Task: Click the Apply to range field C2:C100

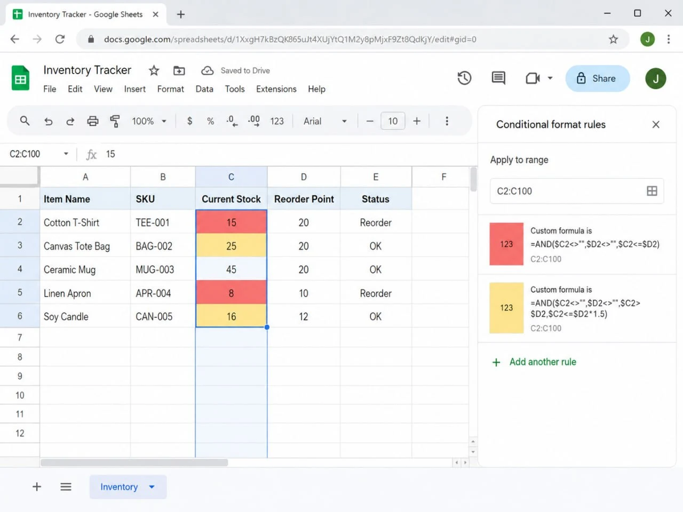Action: (x=577, y=191)
